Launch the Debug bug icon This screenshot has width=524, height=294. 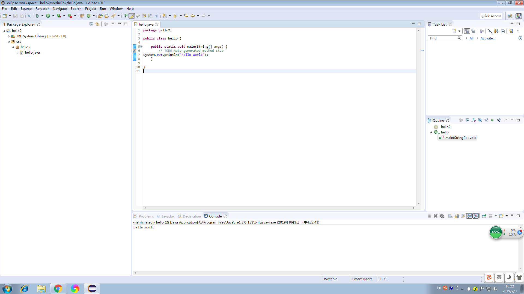click(x=37, y=16)
